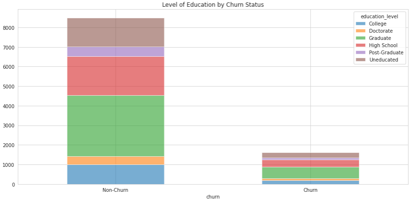Click the Uneducated legend color swatch
Screen dimensions: 409x200
click(361, 60)
